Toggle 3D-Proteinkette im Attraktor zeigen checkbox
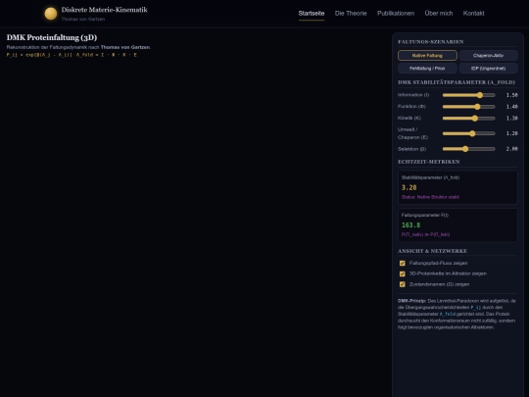The image size is (529, 397). click(x=403, y=273)
